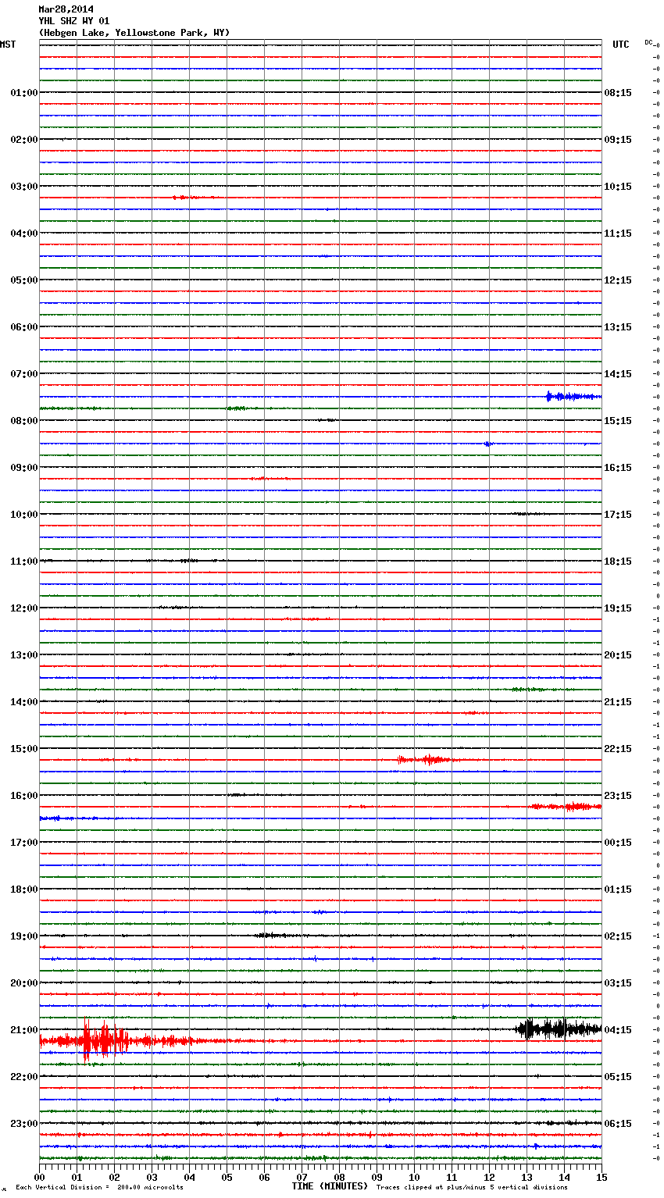The image size is (664, 1198).
Task: Select the 05:00 MST time label
Action: 23,280
